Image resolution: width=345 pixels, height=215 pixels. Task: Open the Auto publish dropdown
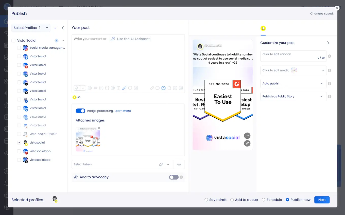point(293,83)
